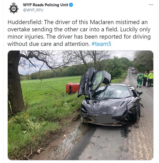Click the blue verified checkmark badge

tap(71, 5)
